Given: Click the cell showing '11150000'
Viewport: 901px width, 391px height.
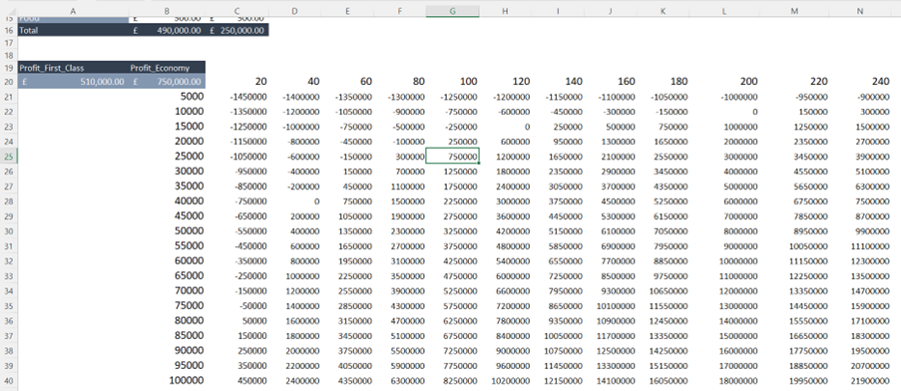Looking at the screenshot, I should (795, 260).
